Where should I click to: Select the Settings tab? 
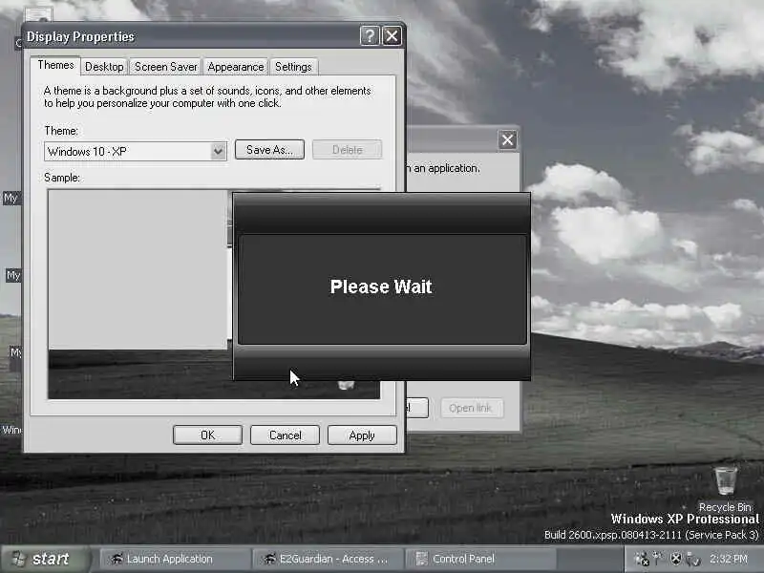(293, 67)
